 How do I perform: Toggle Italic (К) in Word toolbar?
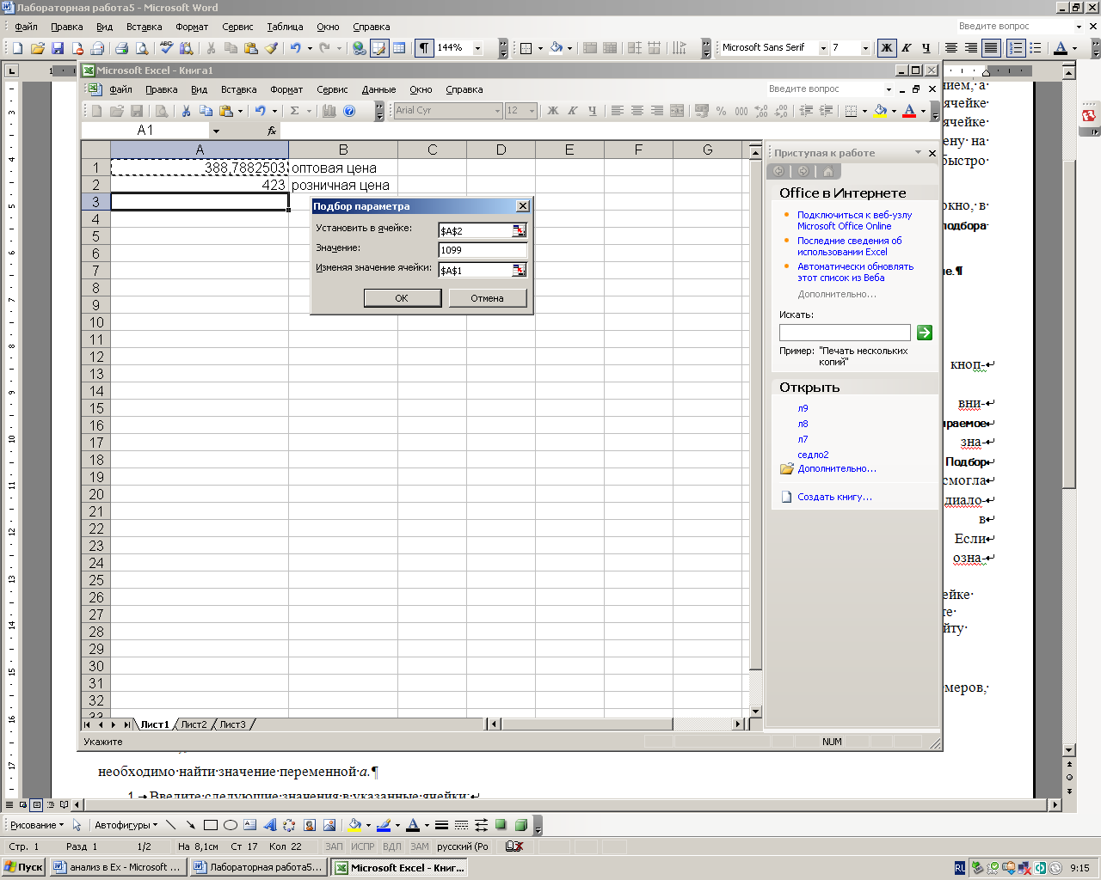point(907,48)
